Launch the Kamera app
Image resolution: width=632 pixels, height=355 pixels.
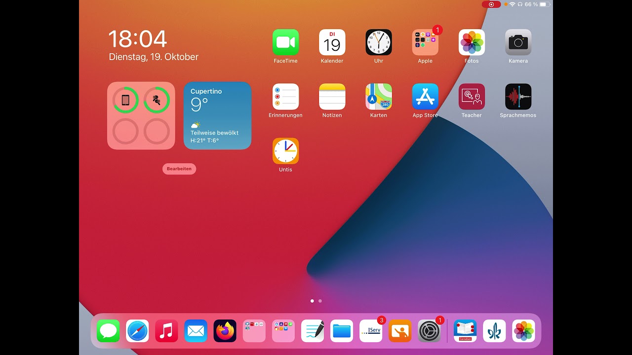coord(518,42)
